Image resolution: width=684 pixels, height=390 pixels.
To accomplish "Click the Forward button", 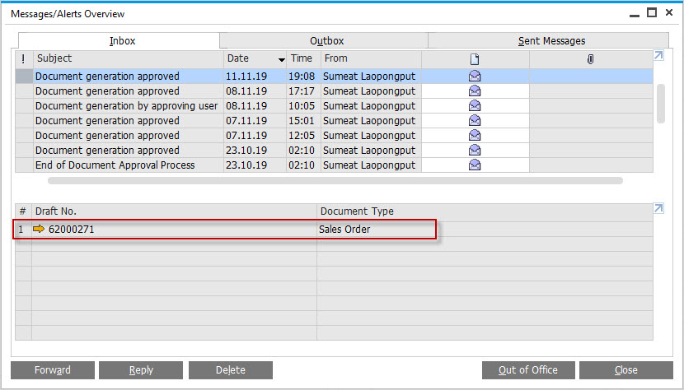I will point(53,370).
